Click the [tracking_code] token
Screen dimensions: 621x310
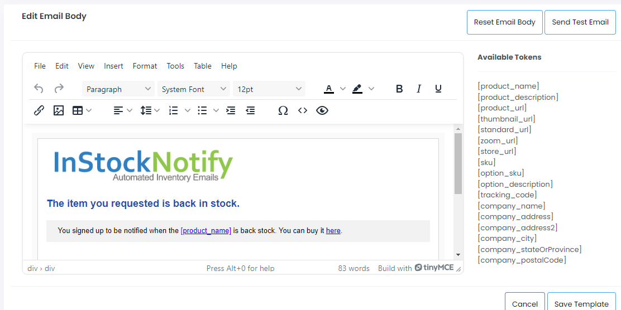(507, 195)
